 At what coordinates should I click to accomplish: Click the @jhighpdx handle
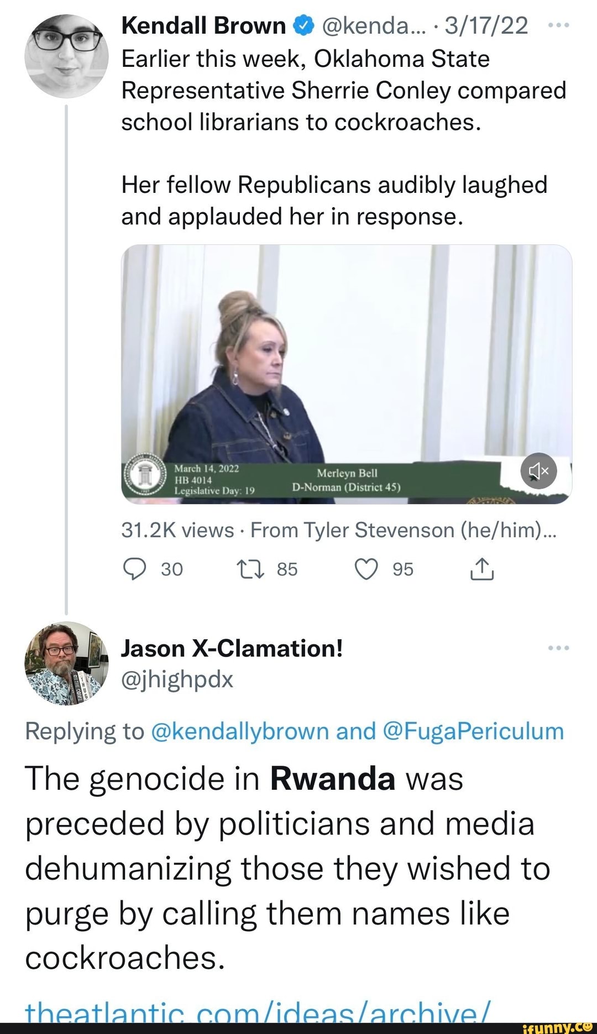[177, 679]
